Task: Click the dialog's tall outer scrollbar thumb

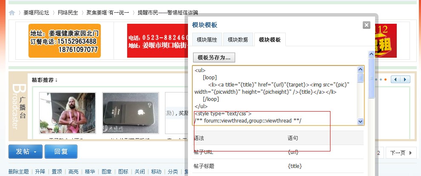Action: point(371,78)
